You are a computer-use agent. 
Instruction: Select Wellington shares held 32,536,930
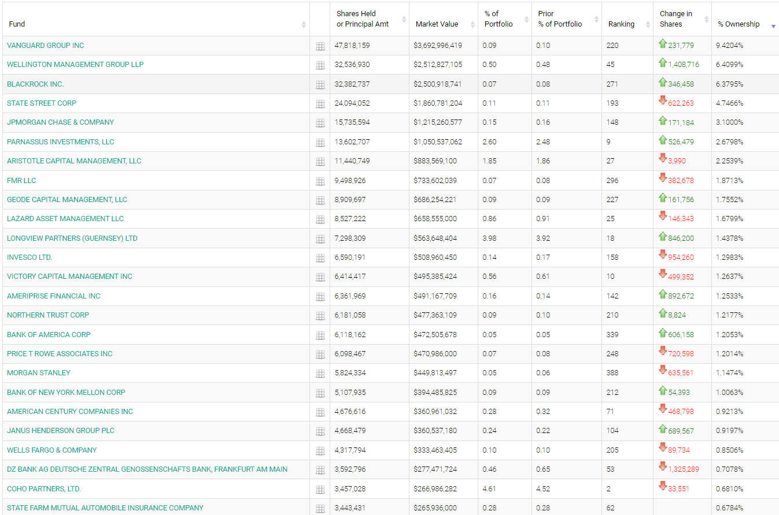(x=352, y=65)
